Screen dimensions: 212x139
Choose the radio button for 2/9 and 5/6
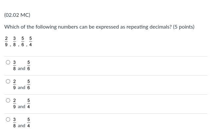click(8, 81)
